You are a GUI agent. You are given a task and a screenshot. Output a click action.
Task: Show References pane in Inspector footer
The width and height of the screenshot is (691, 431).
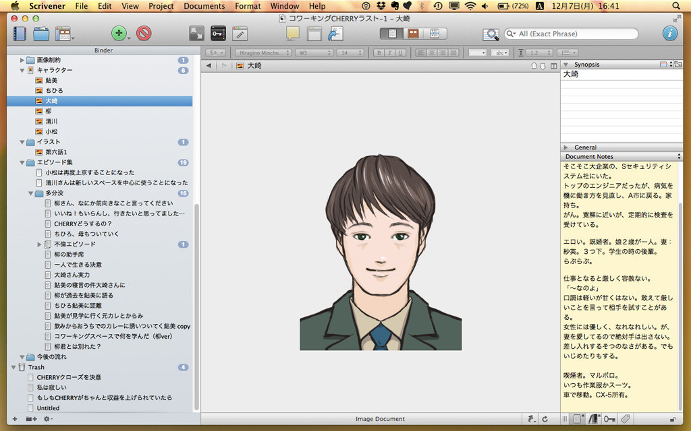[x=594, y=419]
